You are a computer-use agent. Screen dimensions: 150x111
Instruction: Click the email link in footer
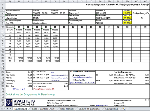point(102,105)
